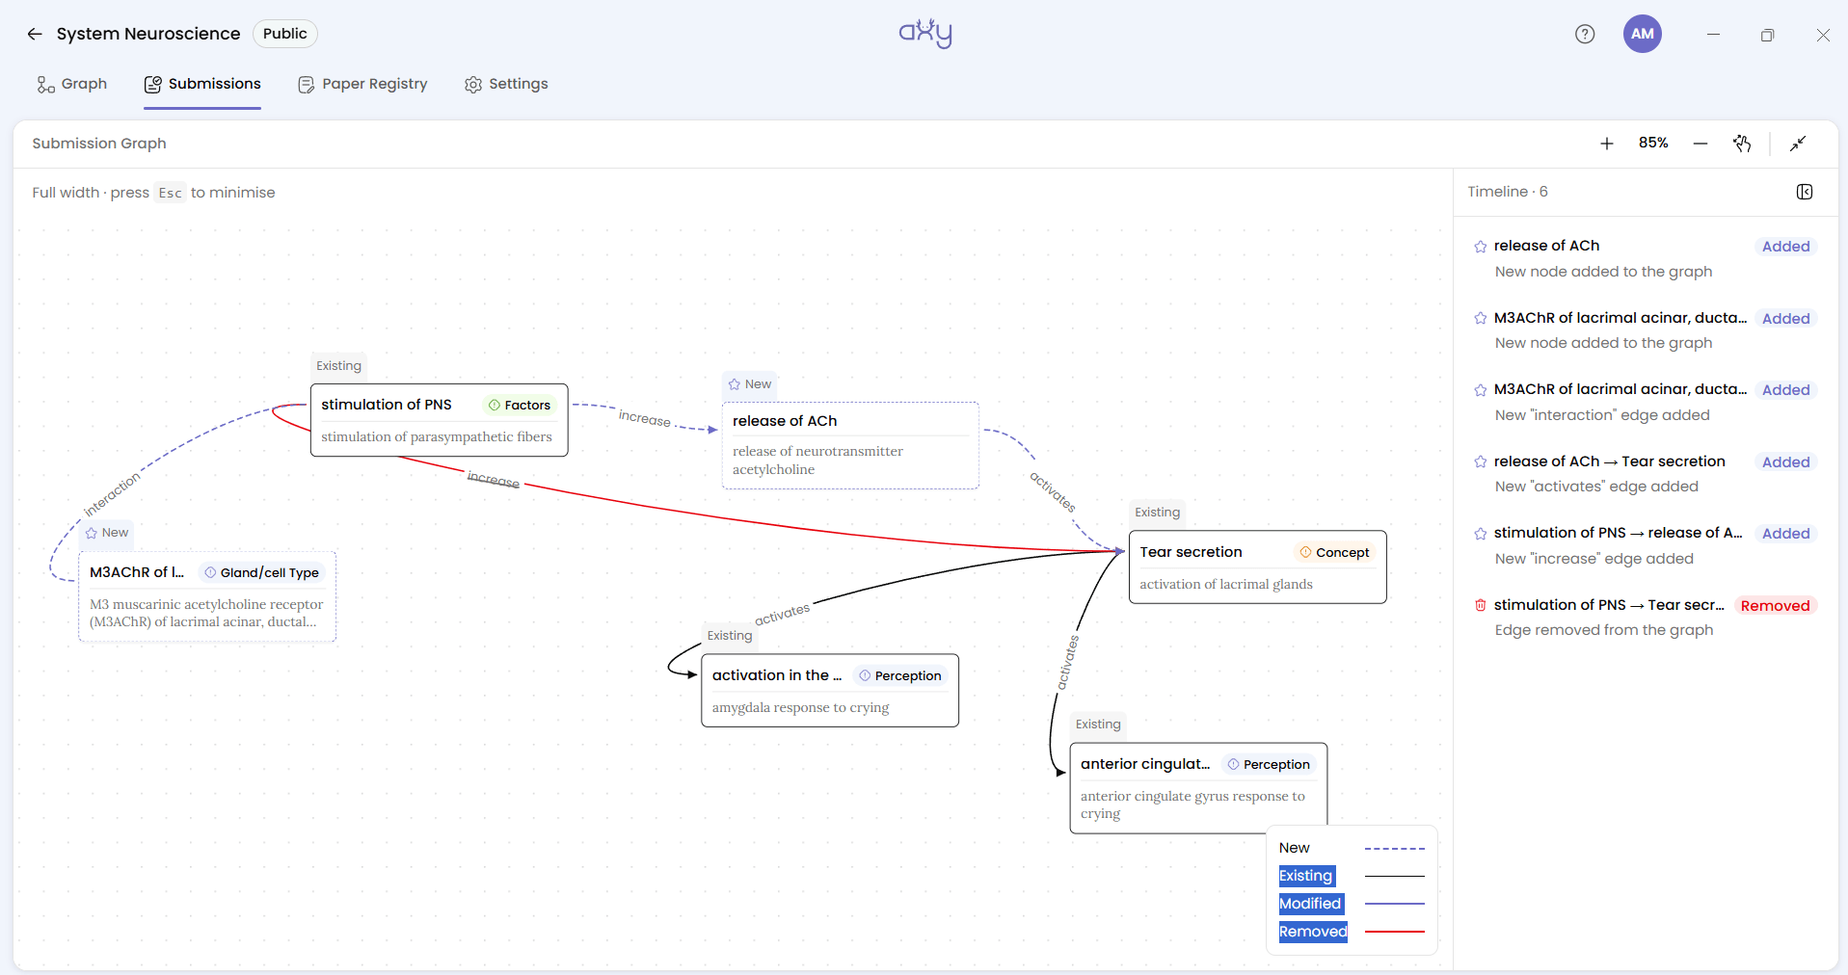Toggle Modified in the legend
The width and height of the screenshot is (1848, 975).
(1310, 904)
